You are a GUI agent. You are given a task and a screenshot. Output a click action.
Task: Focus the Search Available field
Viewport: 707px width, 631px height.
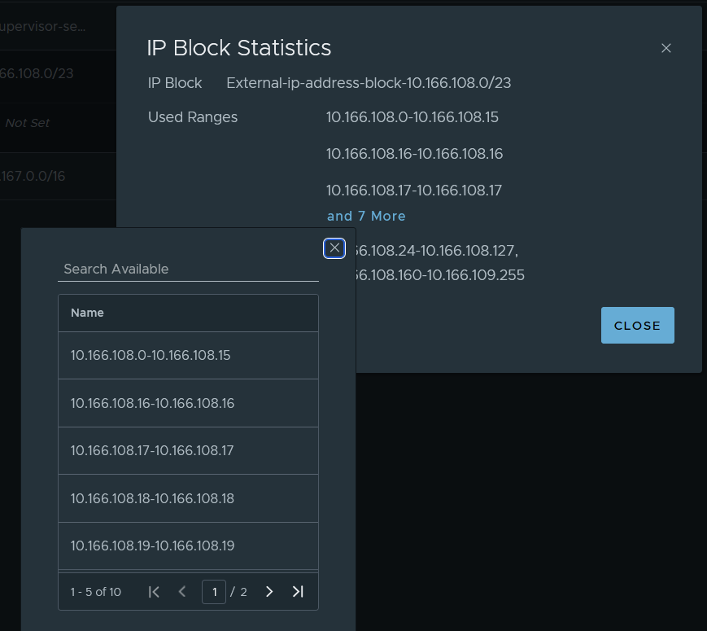point(187,269)
